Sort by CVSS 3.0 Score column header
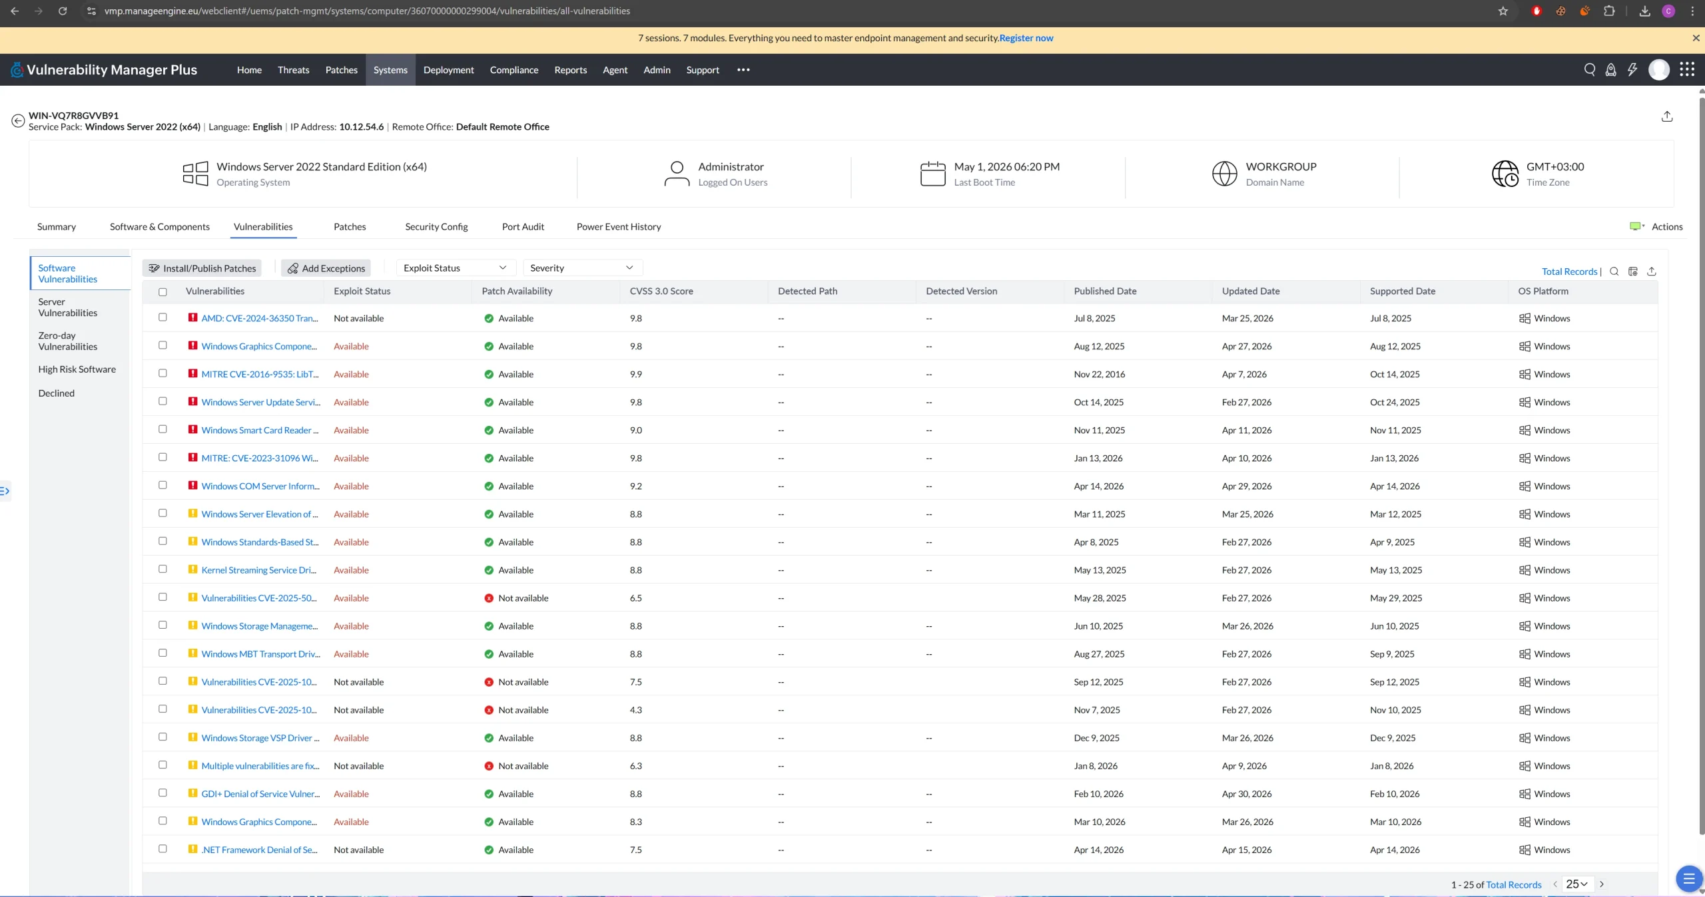 pyautogui.click(x=661, y=291)
